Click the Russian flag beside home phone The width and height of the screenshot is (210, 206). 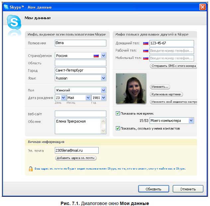[x=146, y=43]
